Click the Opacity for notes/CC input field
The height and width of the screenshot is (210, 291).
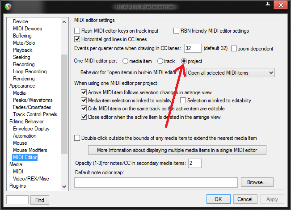click(195, 163)
